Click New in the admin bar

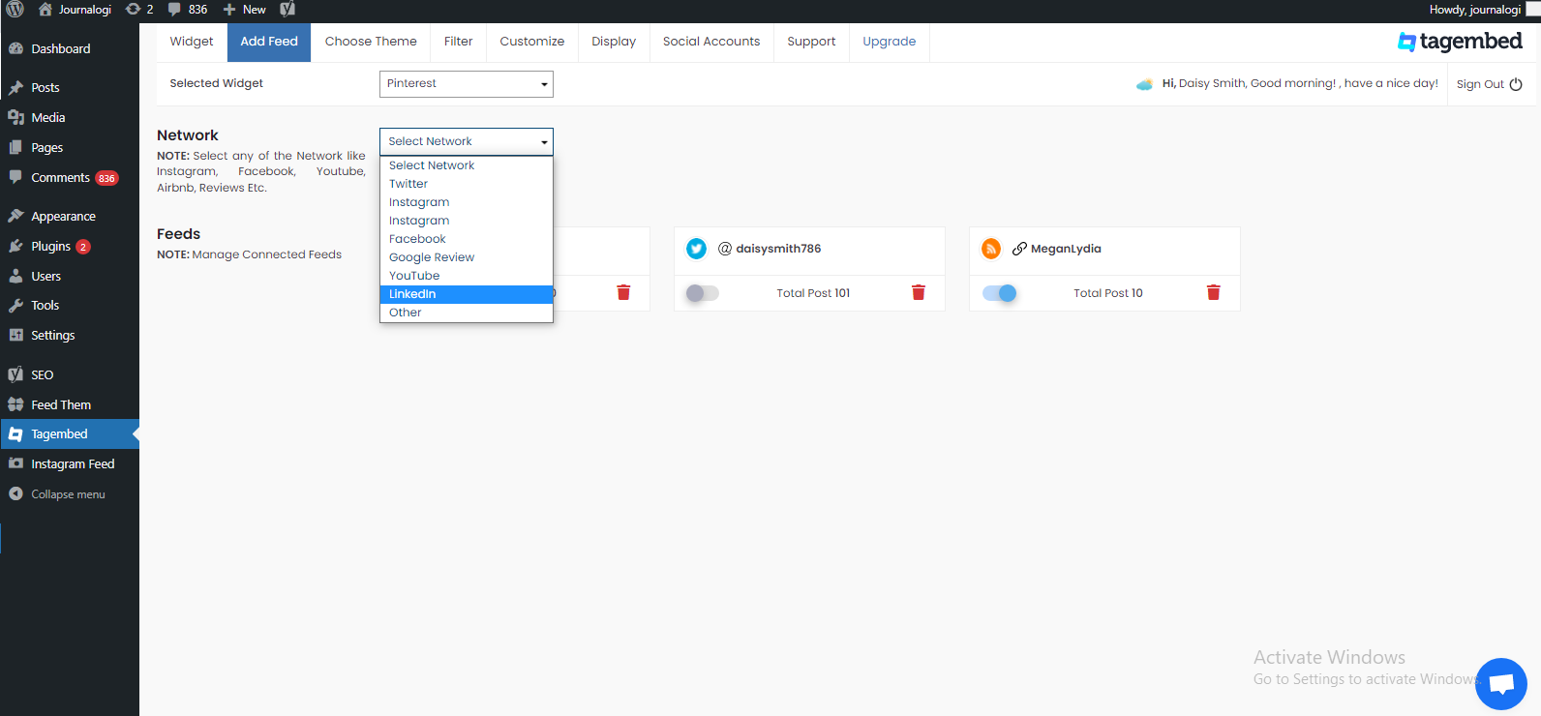point(244,10)
